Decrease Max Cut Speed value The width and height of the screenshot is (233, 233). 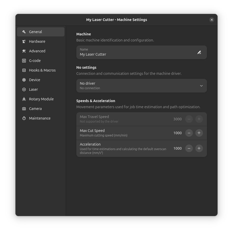click(x=189, y=133)
